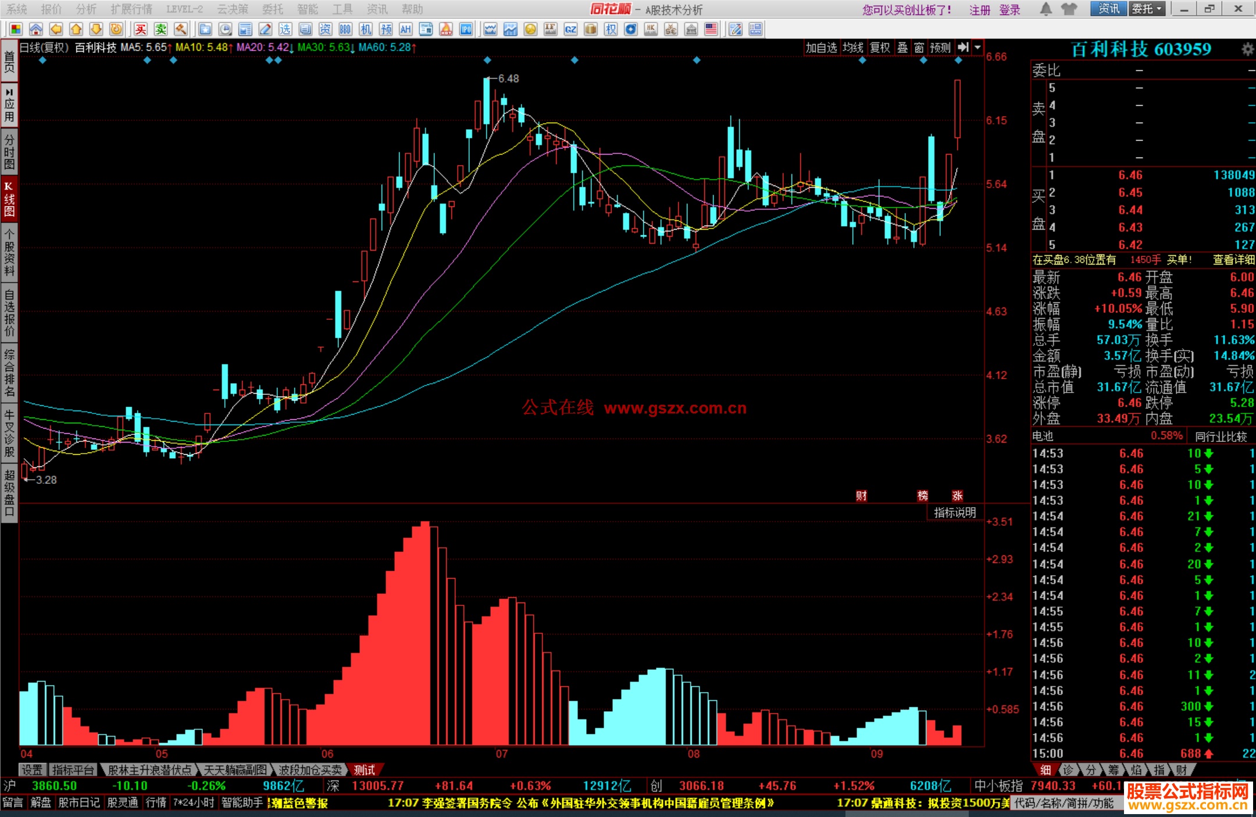Click the HK market toolbar icon
Image resolution: width=1256 pixels, height=817 pixels.
tap(651, 29)
